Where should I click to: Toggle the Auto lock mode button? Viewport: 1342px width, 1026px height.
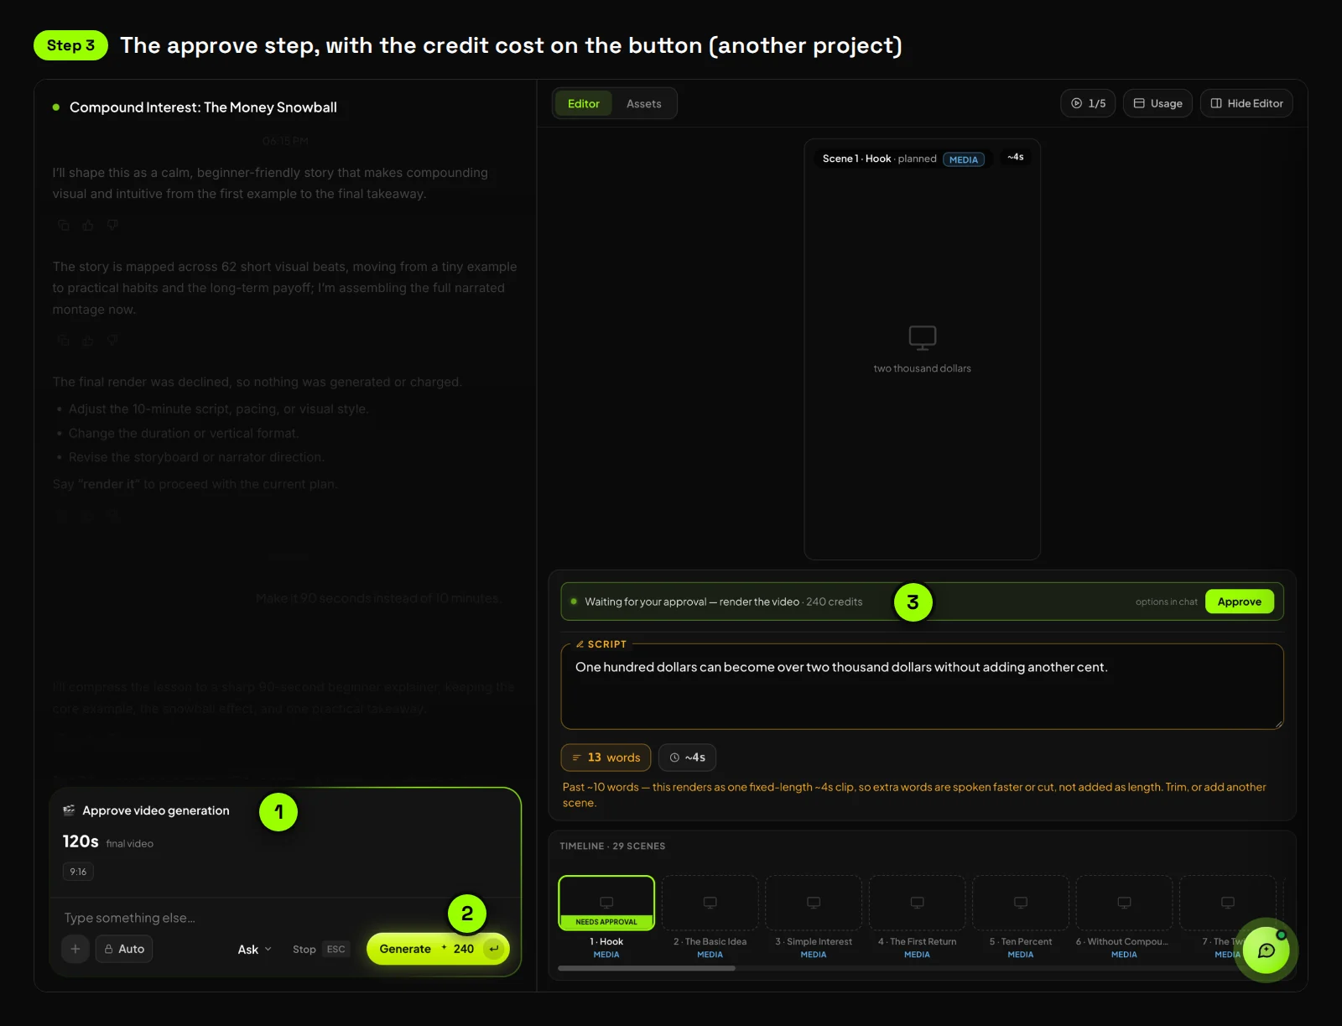coord(124,949)
